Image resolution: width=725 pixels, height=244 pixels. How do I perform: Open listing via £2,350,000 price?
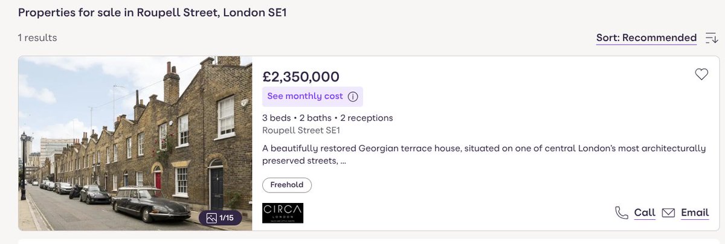click(x=301, y=77)
